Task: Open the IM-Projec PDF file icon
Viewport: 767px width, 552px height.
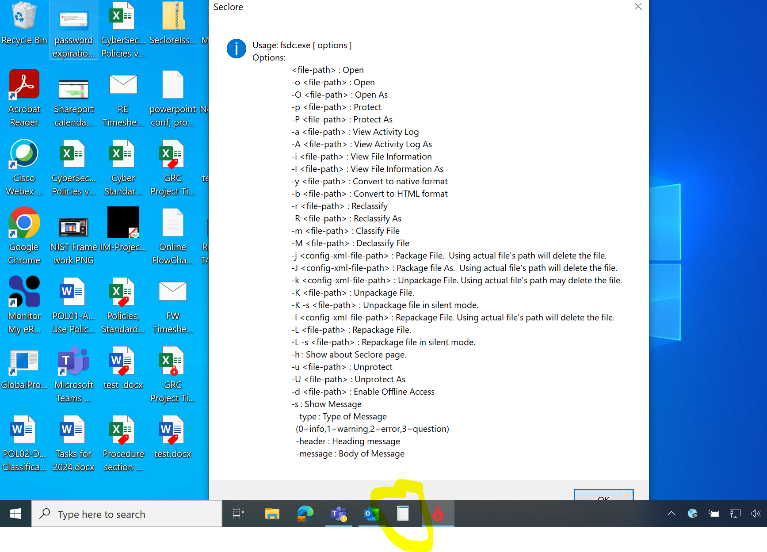Action: [x=123, y=229]
